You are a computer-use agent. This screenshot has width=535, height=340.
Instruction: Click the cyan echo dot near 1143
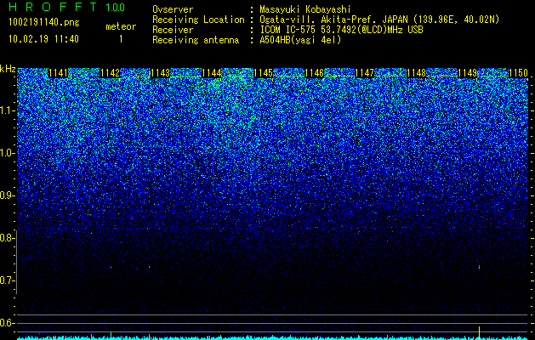coord(150,267)
